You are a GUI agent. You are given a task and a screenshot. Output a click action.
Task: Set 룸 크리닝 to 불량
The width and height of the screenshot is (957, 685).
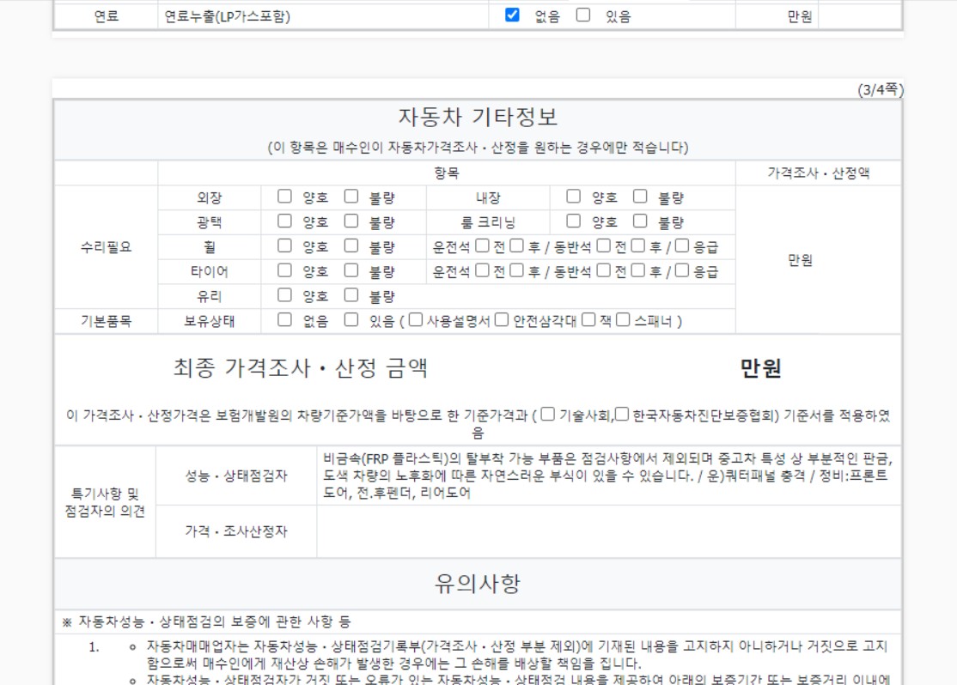coord(640,221)
